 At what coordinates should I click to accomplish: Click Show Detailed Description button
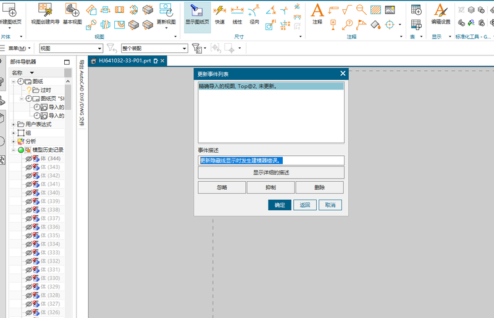tap(271, 173)
